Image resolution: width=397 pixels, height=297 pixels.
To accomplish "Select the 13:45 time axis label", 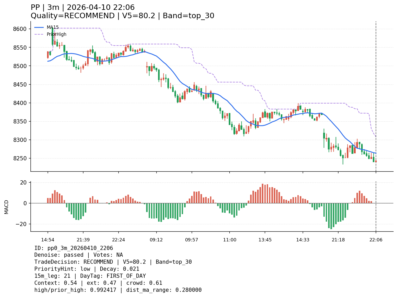I will [x=265, y=240].
